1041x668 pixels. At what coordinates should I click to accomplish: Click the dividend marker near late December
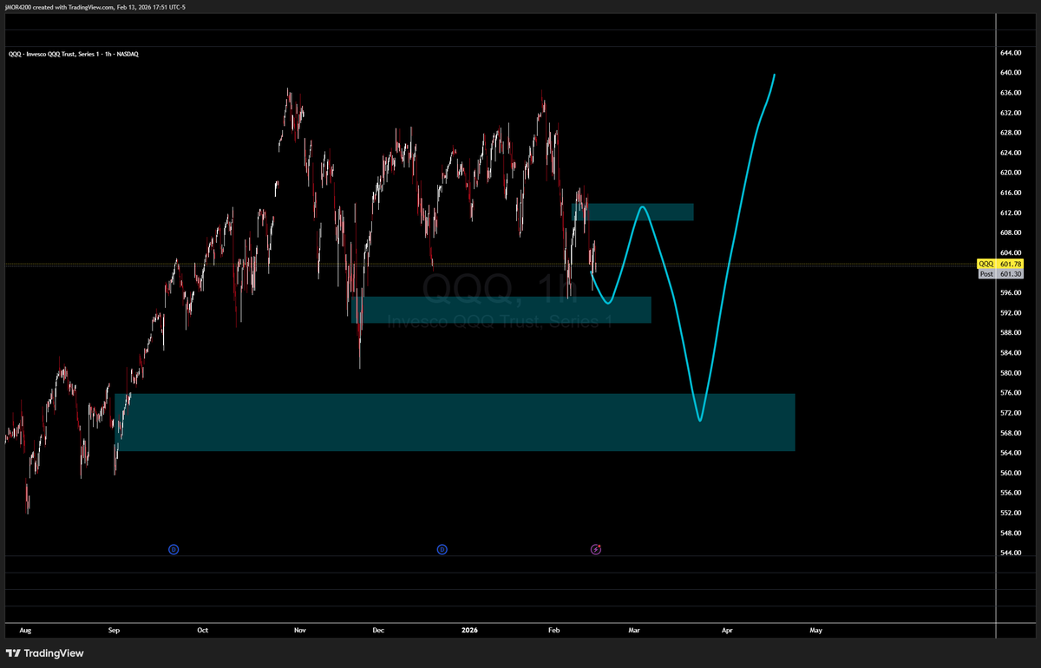[442, 549]
